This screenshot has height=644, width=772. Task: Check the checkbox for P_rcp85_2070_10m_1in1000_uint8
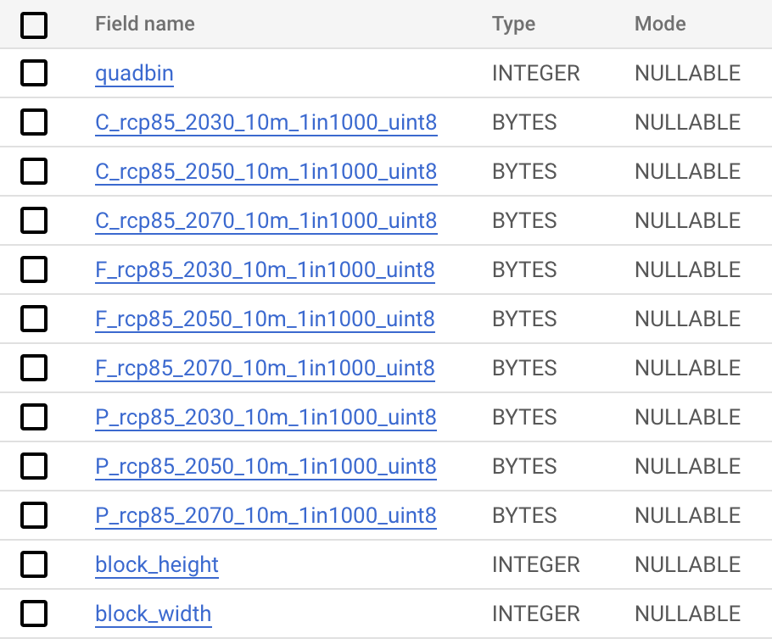(34, 515)
